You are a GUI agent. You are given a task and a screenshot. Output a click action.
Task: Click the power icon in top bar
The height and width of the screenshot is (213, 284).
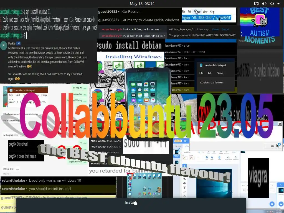tap(272, 3)
